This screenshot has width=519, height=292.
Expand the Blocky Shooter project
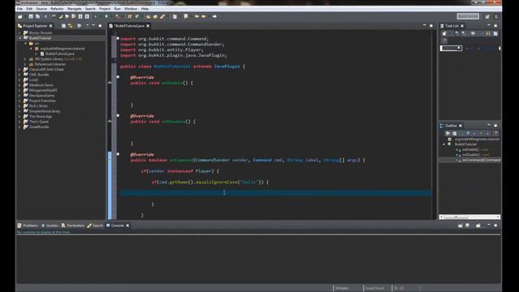[19, 32]
